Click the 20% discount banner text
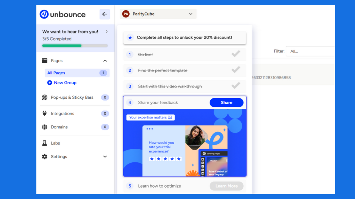The image size is (355, 199). click(184, 37)
